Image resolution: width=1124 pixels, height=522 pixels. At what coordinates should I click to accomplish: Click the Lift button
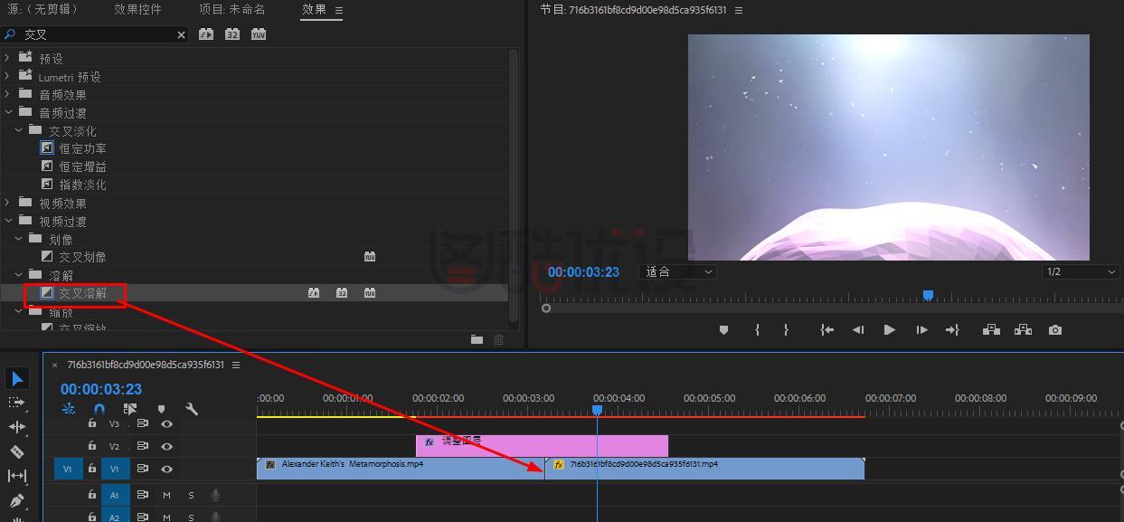point(991,330)
